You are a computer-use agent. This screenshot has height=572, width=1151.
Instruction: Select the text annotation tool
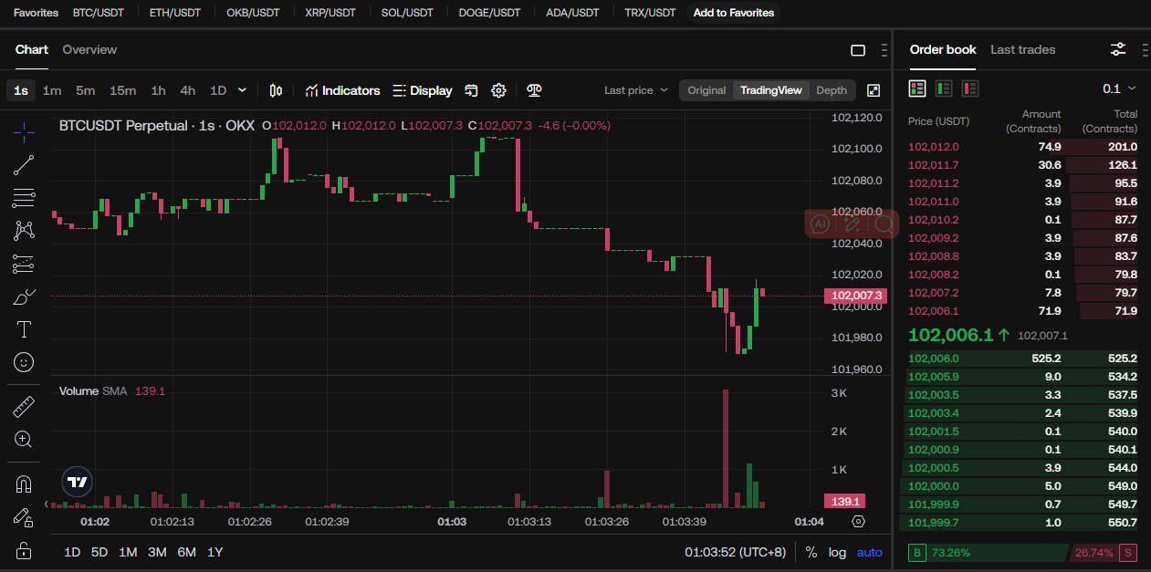click(x=25, y=329)
